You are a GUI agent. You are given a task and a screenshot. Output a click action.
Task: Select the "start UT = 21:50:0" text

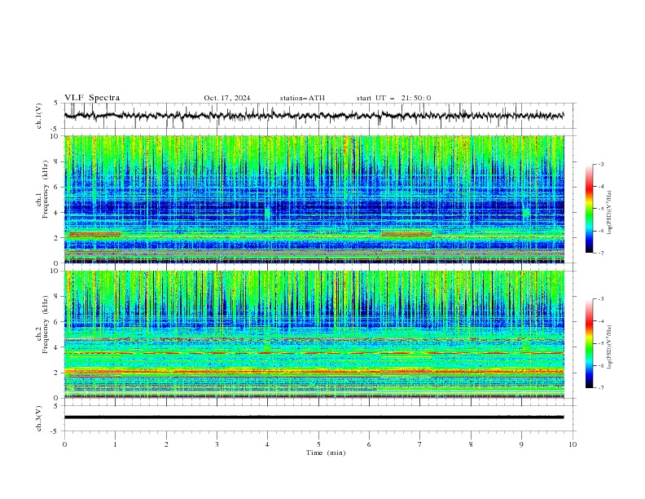click(393, 98)
